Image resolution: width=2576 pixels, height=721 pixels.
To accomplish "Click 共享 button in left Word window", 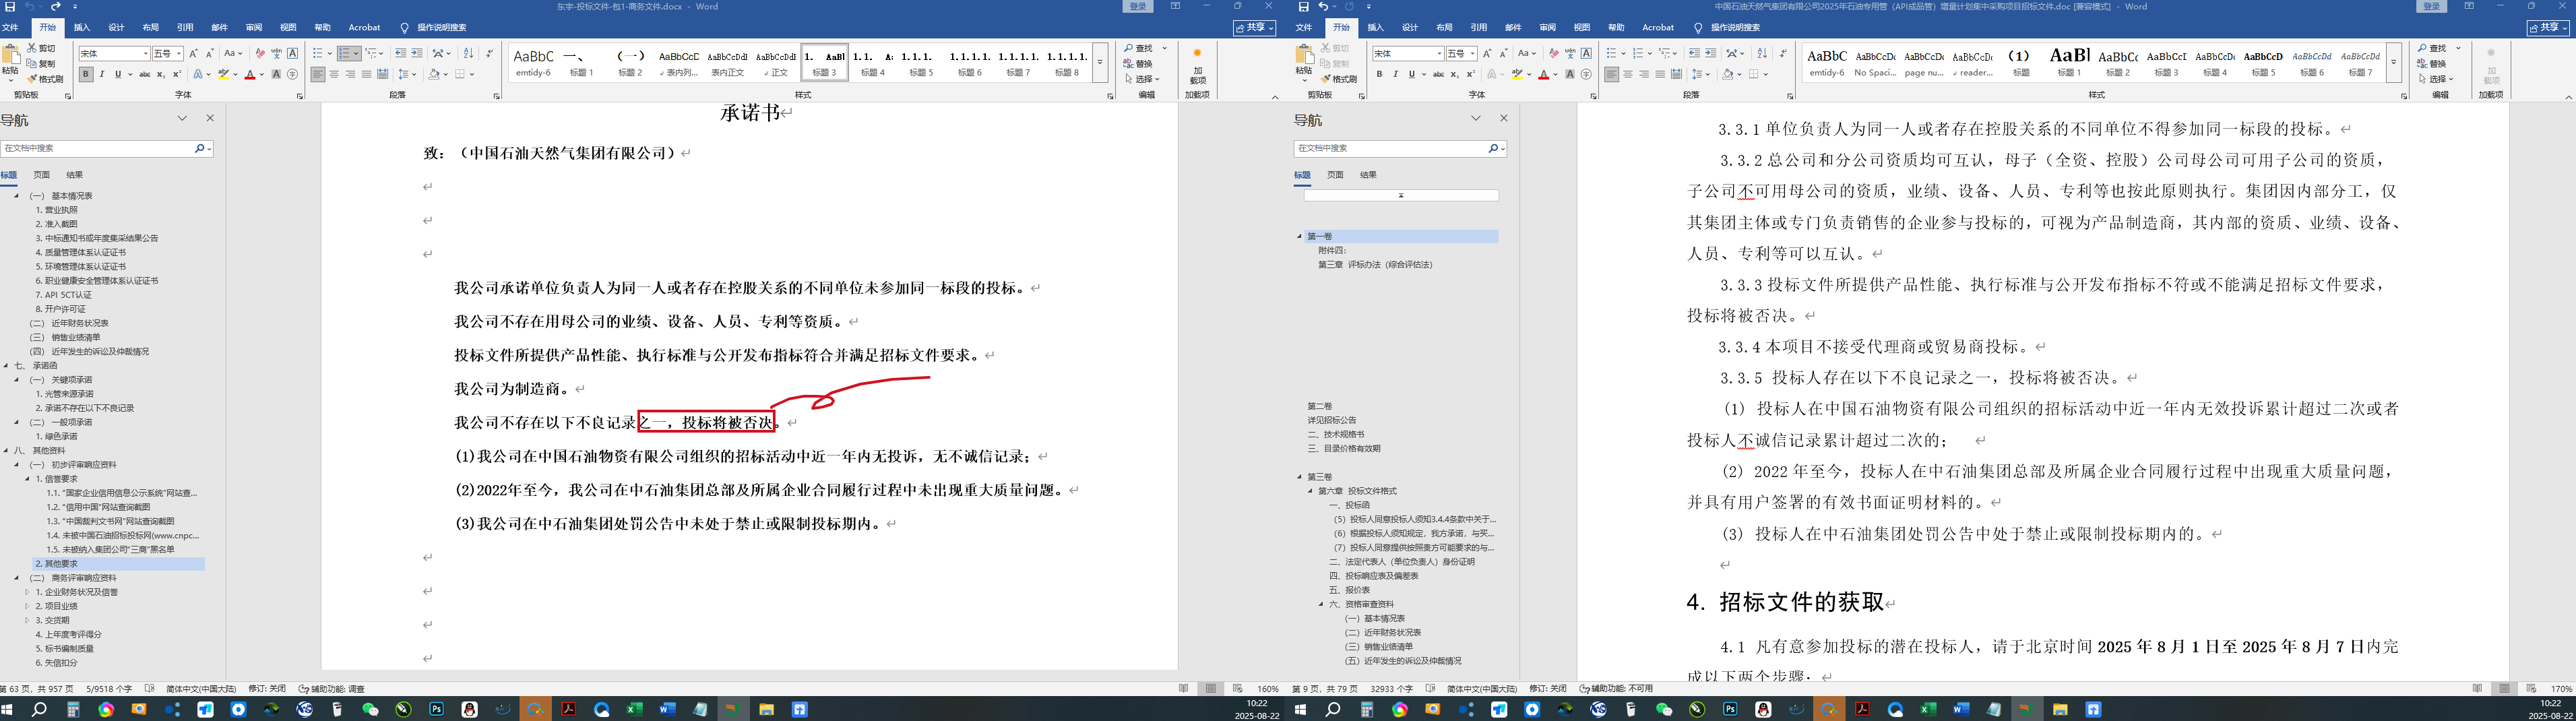I will click(x=1255, y=28).
